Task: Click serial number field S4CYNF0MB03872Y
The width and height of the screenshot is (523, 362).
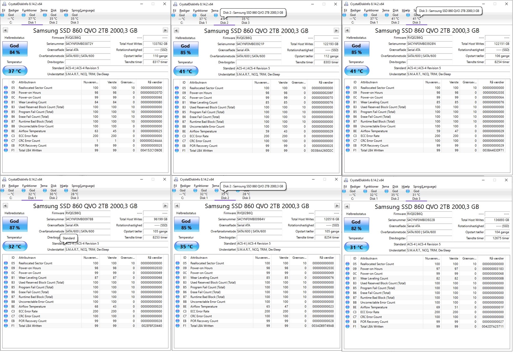Action: [88, 44]
